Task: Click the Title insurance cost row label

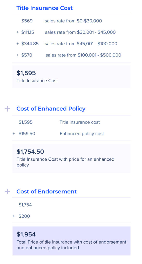Action: tap(80, 122)
